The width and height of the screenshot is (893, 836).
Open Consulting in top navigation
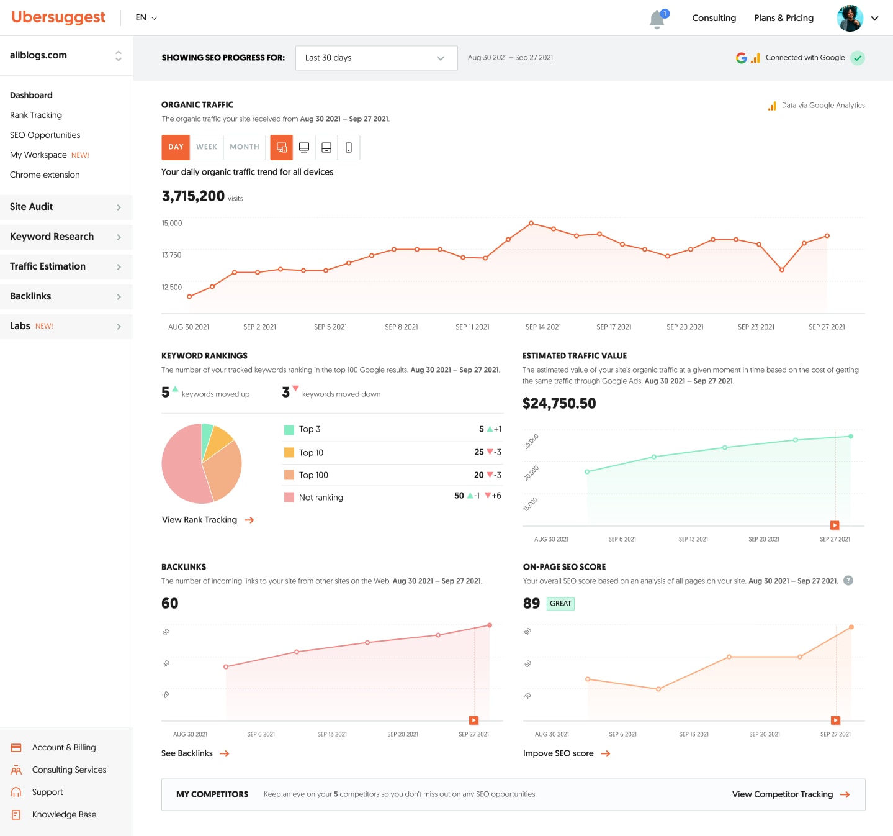pyautogui.click(x=714, y=19)
